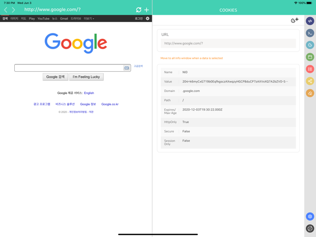Viewport: 316px width, 237px height.
Task: Tap the browser address bar URL
Action: pyautogui.click(x=53, y=9)
